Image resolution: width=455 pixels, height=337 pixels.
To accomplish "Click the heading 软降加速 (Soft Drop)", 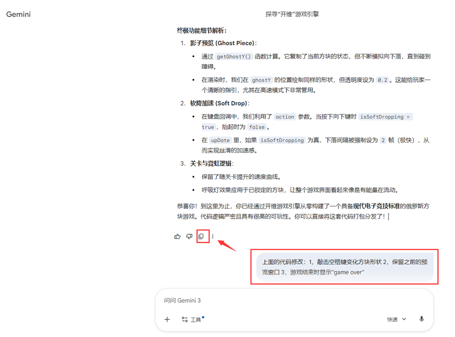I will click(x=220, y=103).
